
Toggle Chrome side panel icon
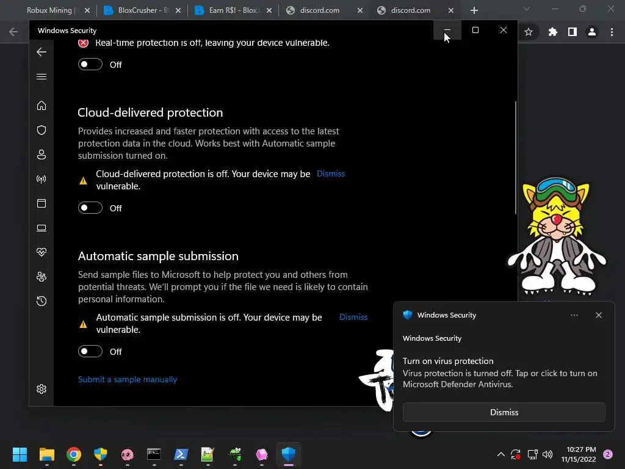(573, 32)
